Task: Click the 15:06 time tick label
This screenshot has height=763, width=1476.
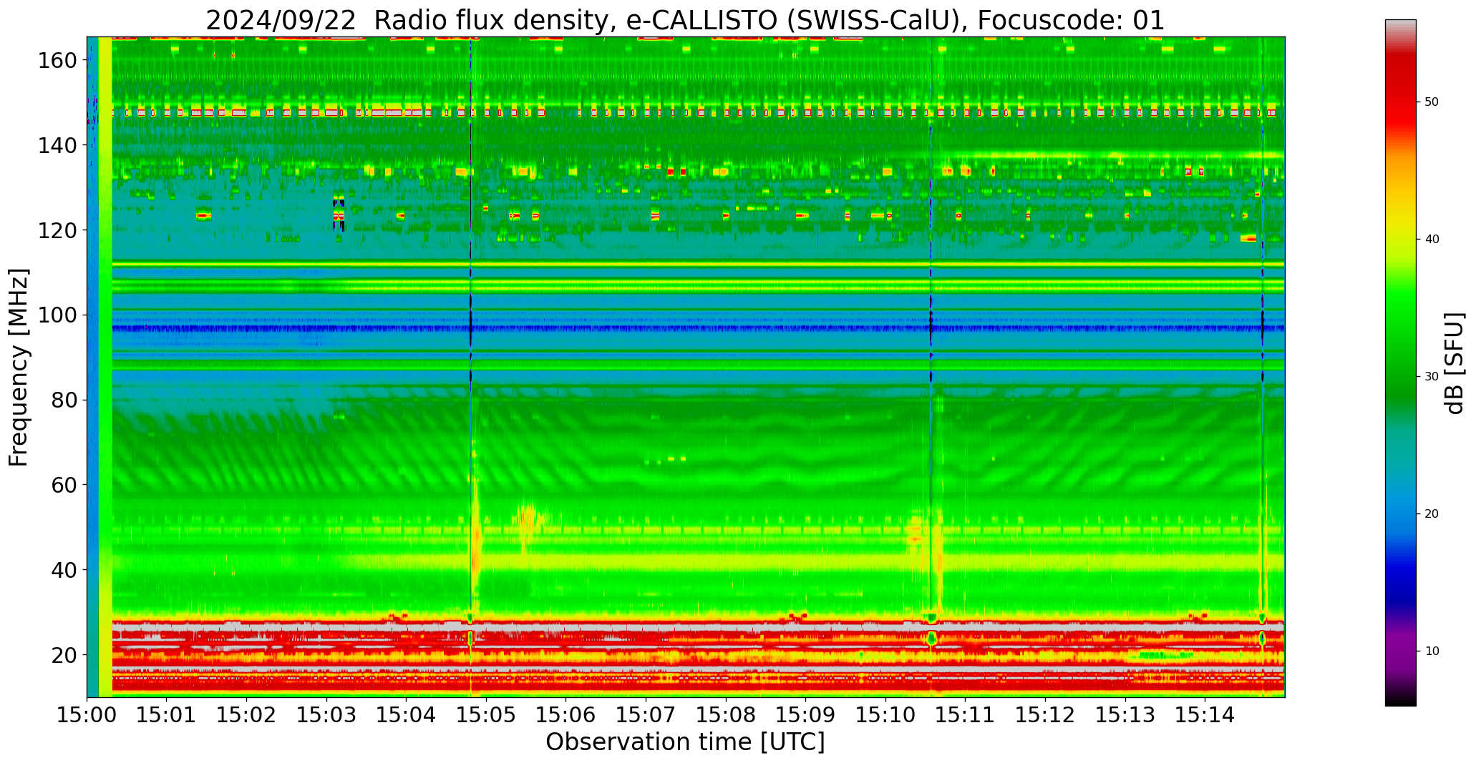Action: (566, 714)
